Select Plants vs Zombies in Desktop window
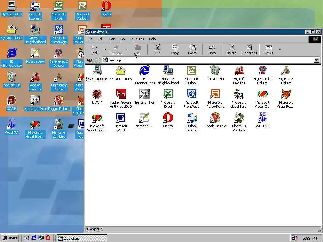The width and height of the screenshot is (323, 242). (239, 123)
